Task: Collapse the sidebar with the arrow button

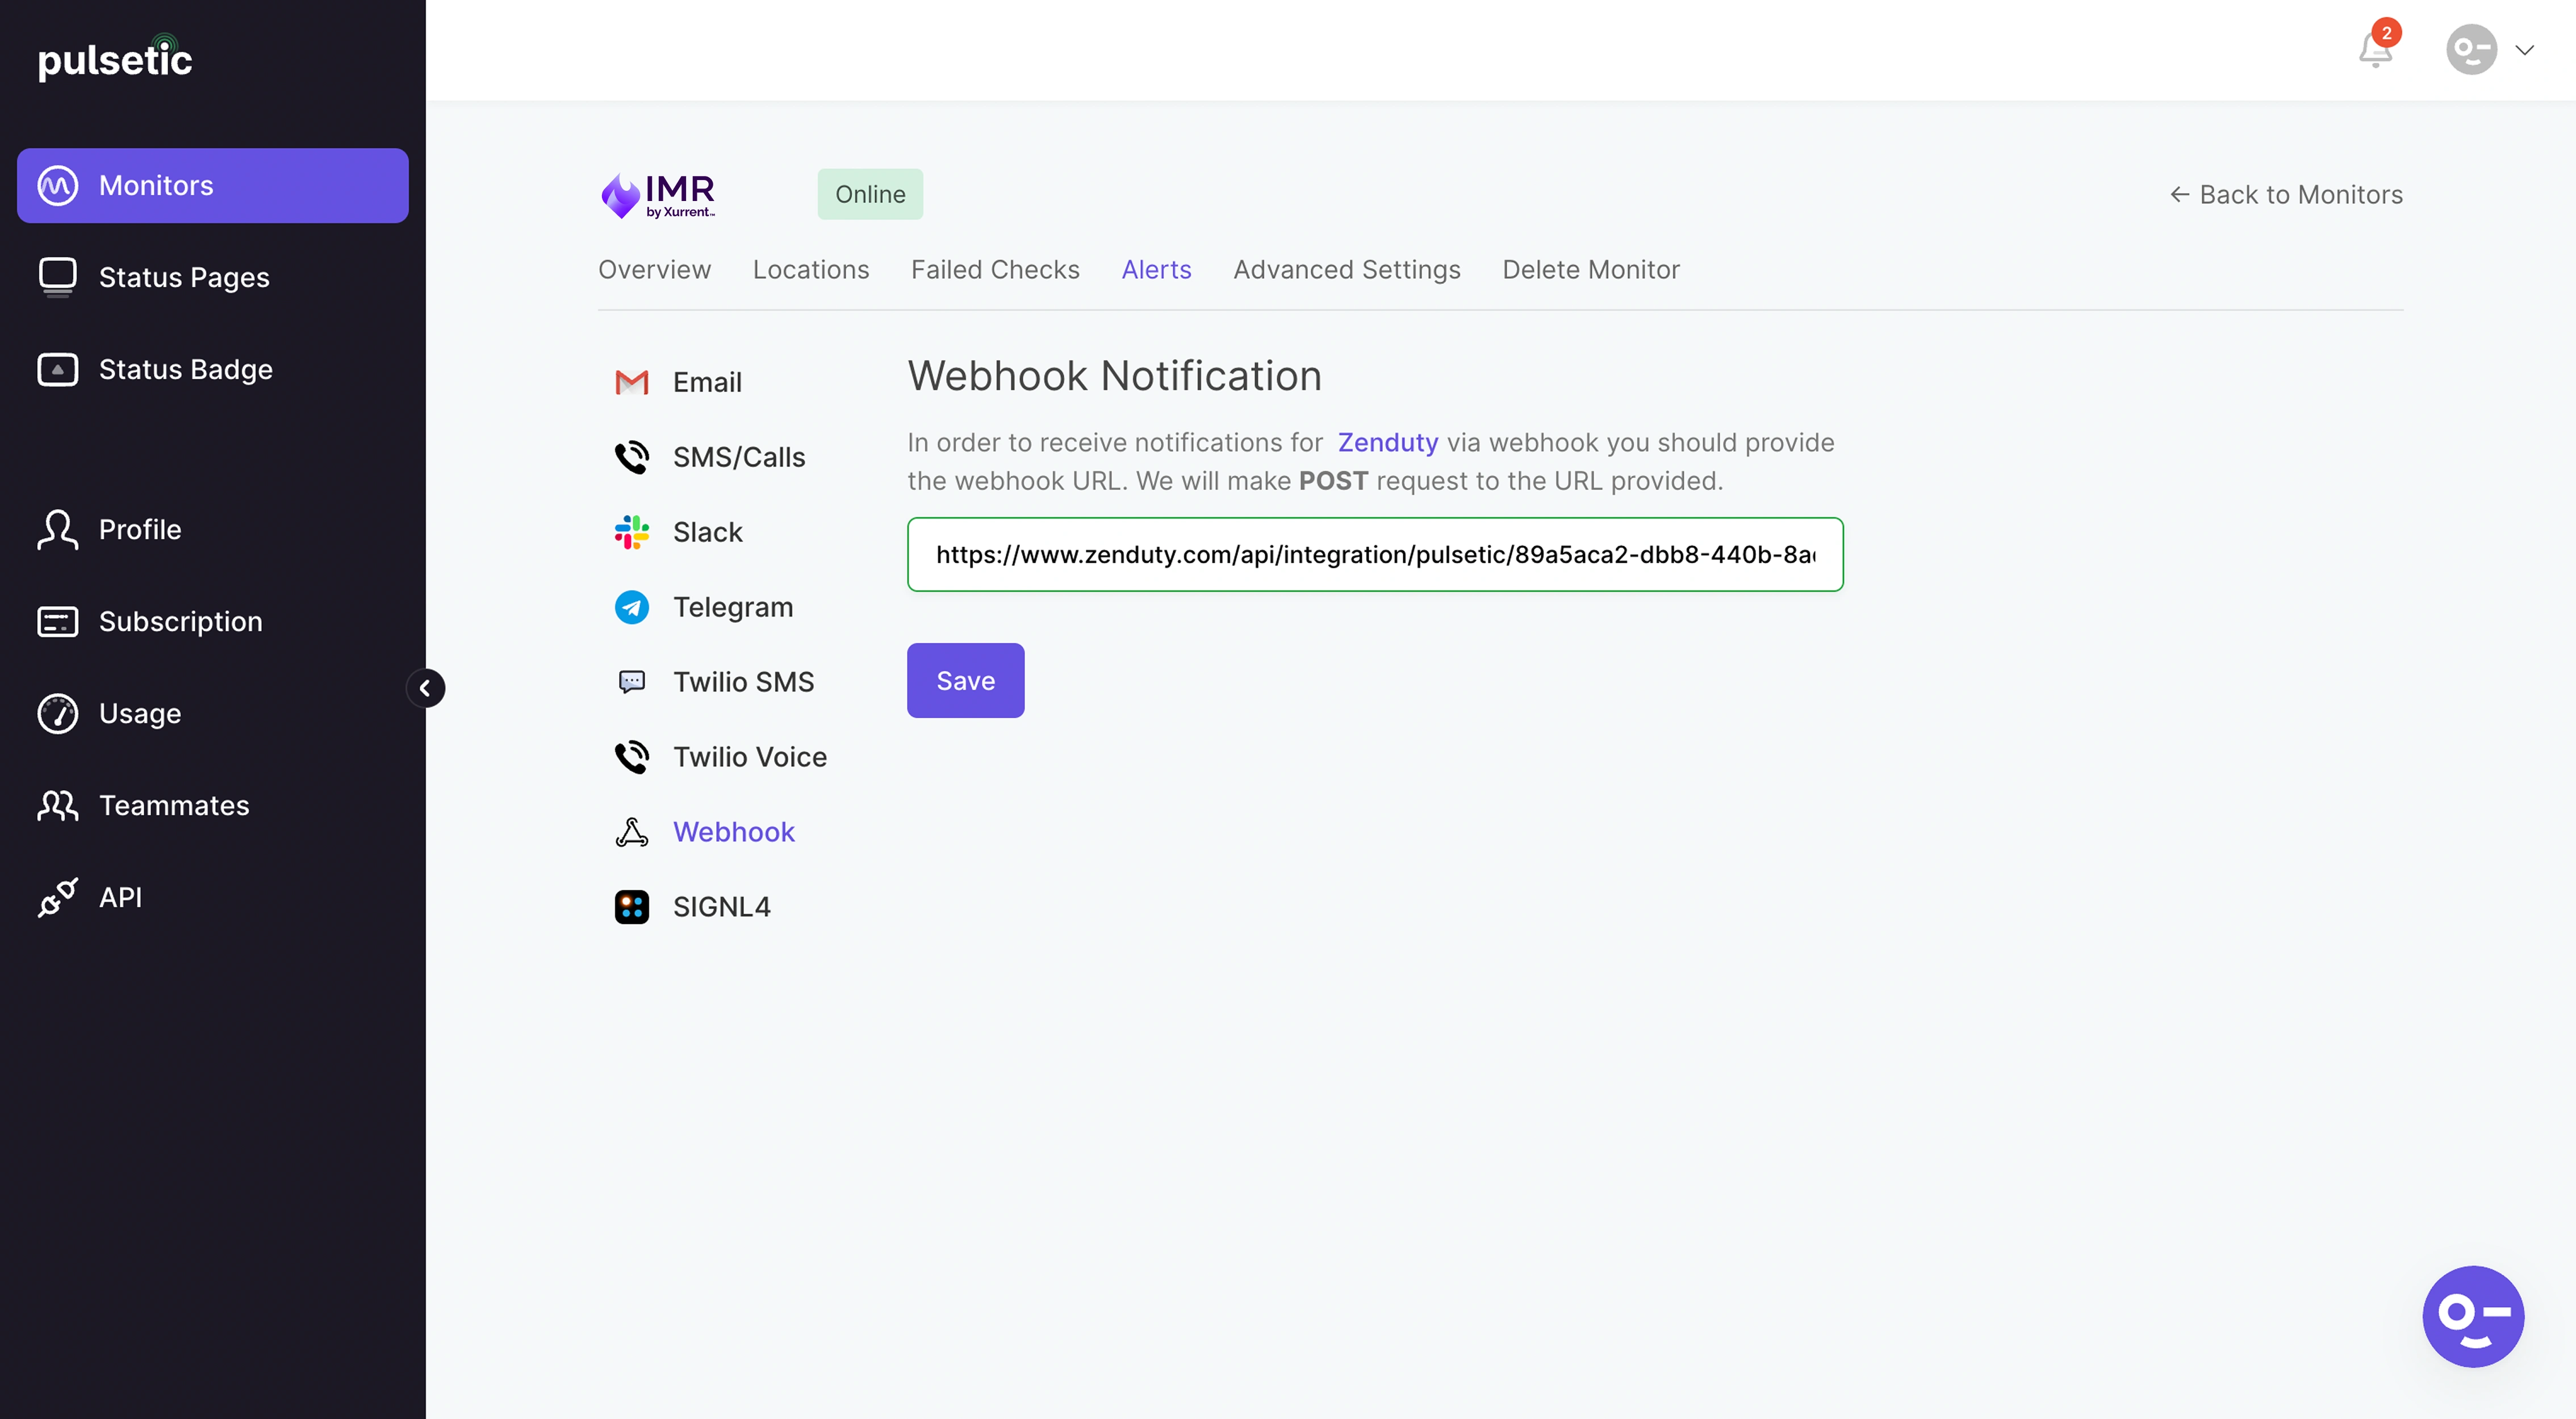Action: point(425,688)
